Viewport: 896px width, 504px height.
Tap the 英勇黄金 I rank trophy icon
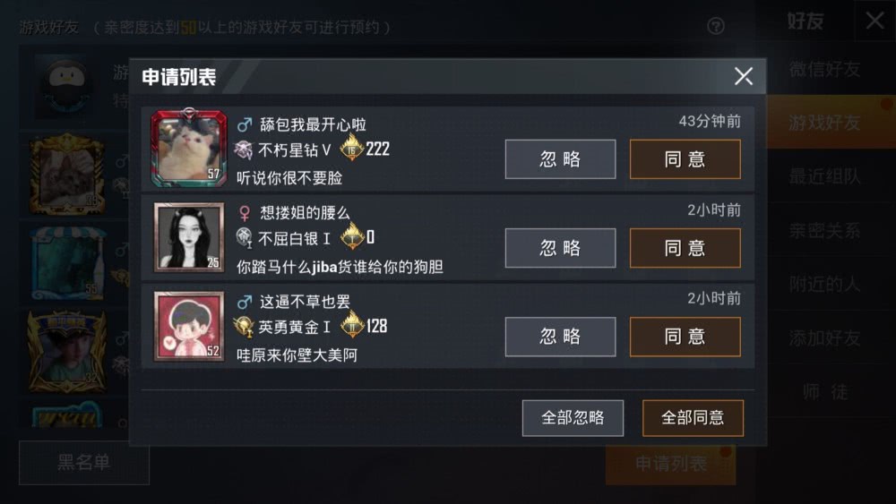[244, 327]
